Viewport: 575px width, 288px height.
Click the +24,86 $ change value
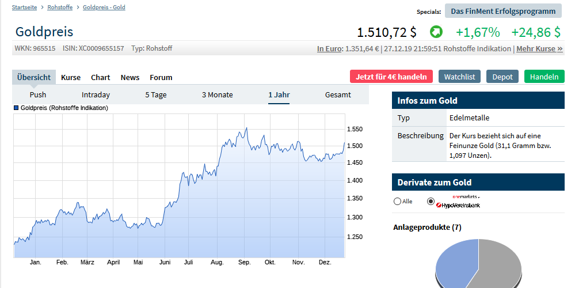point(536,32)
